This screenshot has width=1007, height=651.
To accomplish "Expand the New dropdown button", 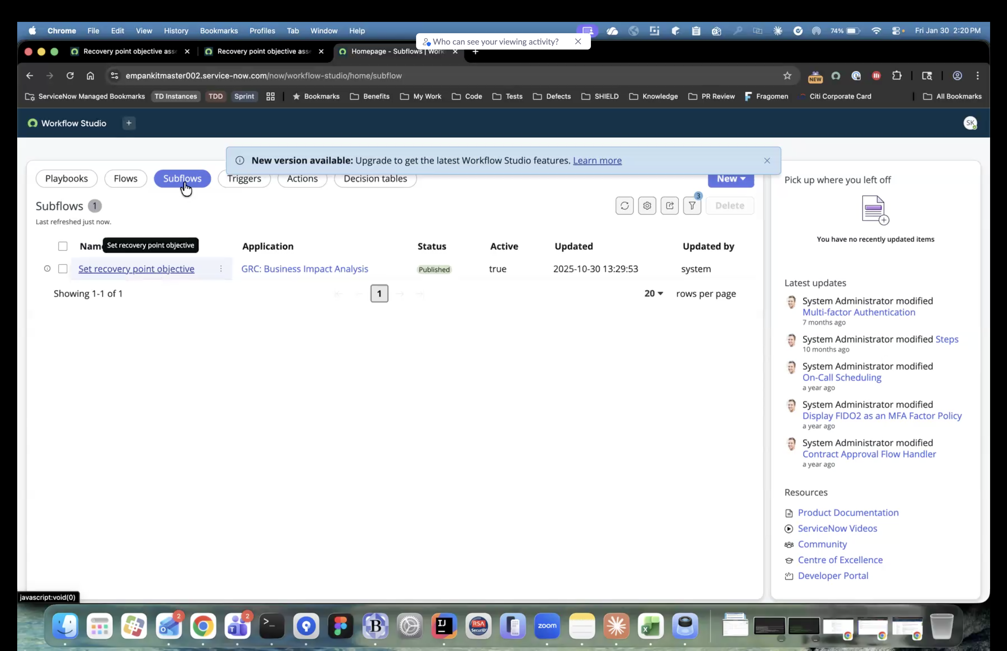I will coord(731,179).
